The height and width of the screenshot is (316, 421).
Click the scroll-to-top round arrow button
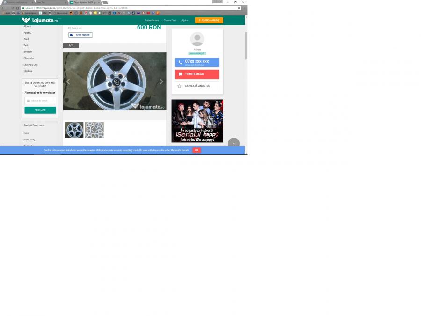(233, 144)
